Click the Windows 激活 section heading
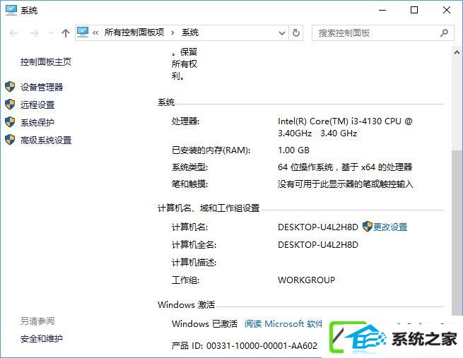This screenshot has height=358, width=463. 187,304
